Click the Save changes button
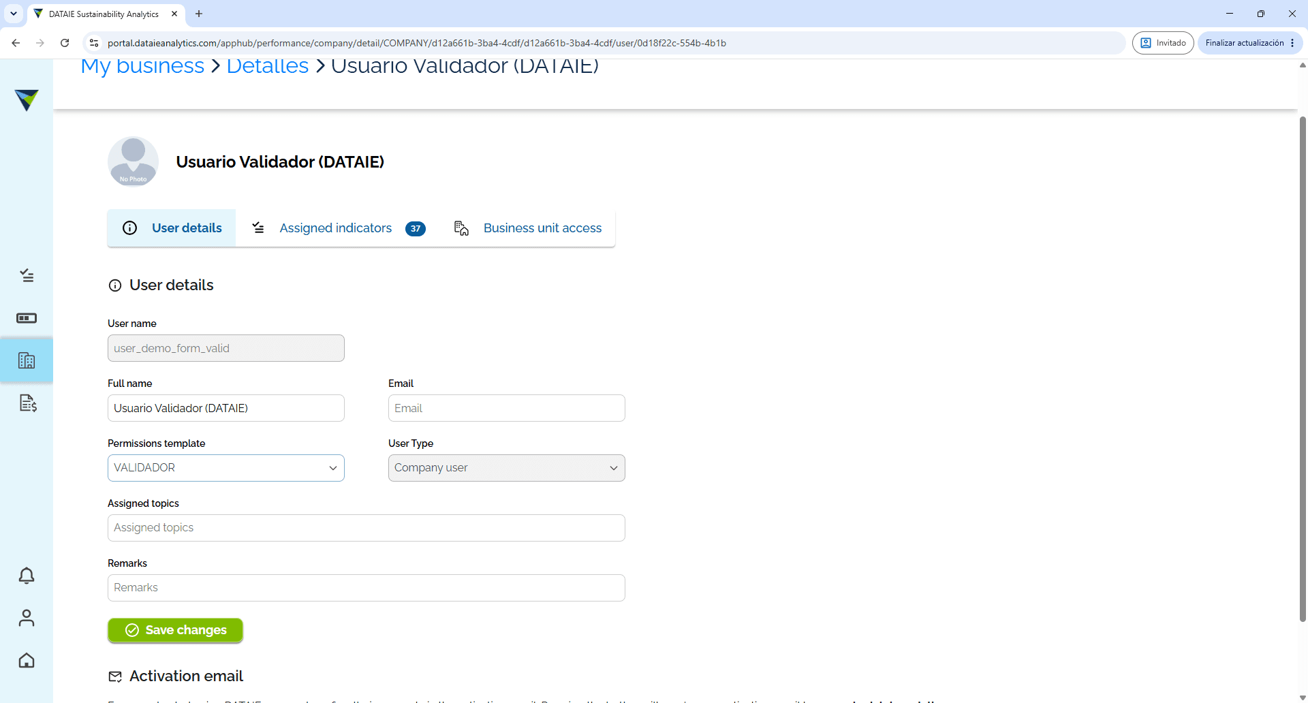This screenshot has width=1308, height=703. coord(175,630)
